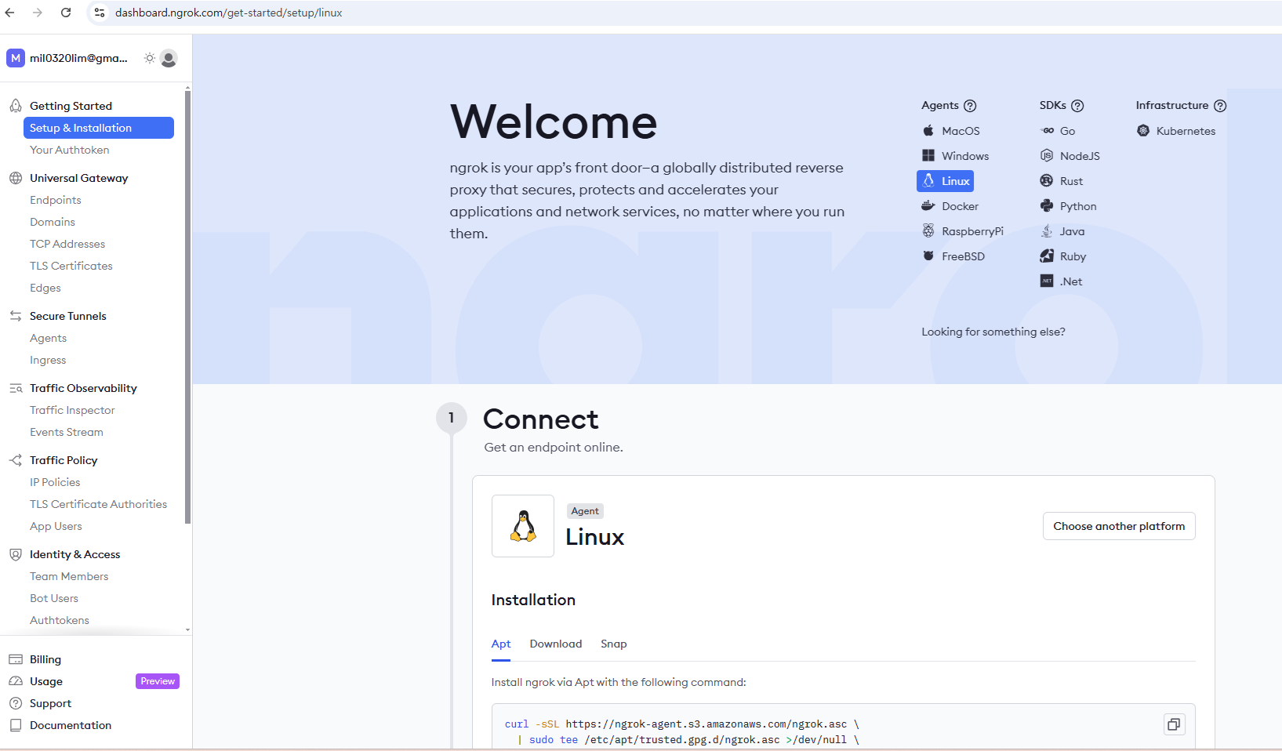Viewport: 1282px width, 751px height.
Task: Click the Secure Tunnels arrows icon
Action: 16,316
